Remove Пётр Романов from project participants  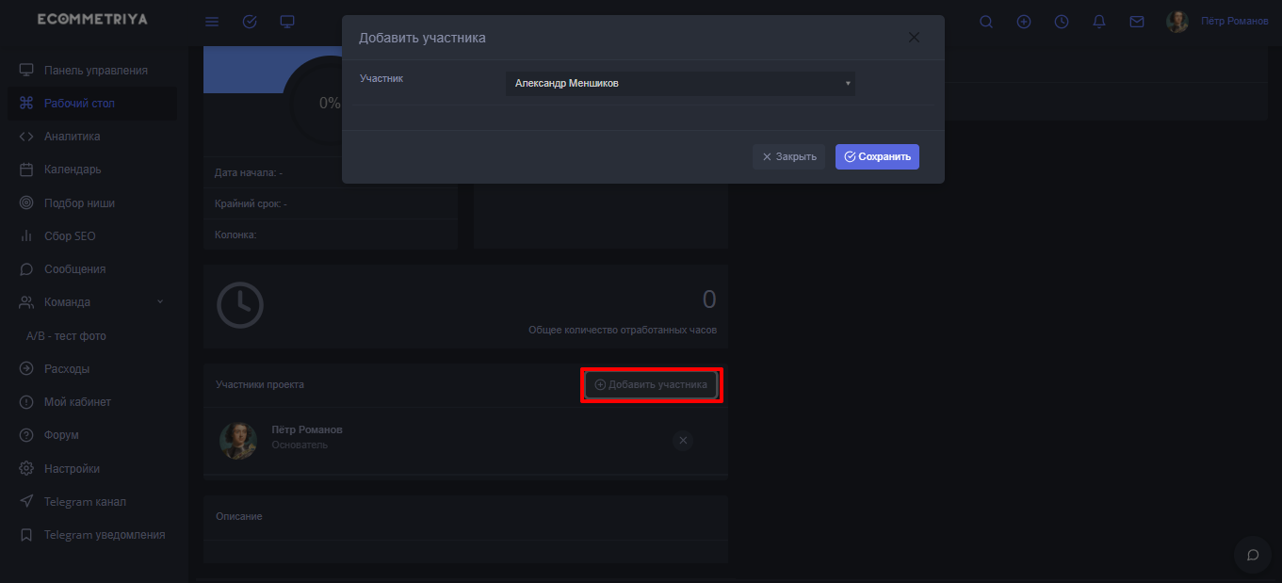coord(683,441)
